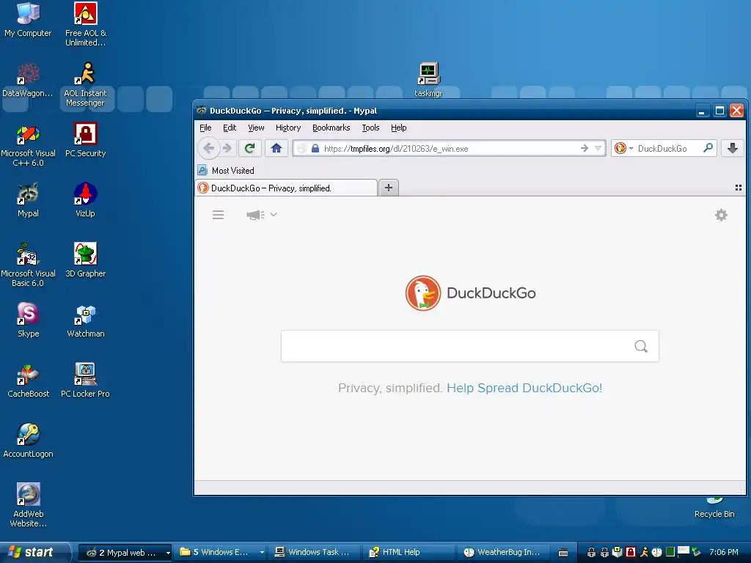Switch to Windows Task Manager taskbar button

[x=314, y=553]
